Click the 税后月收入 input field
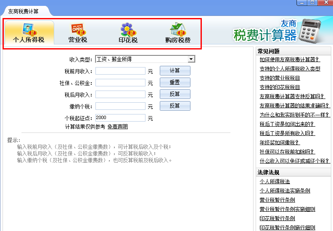This screenshot has height=231, width=333. click(120, 94)
